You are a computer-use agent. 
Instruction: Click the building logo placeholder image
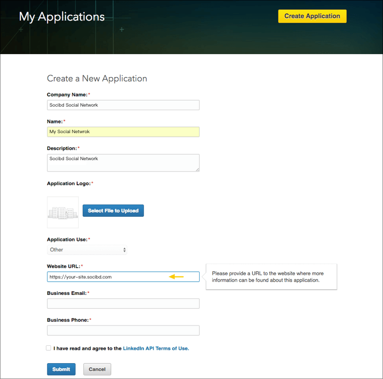(63, 212)
